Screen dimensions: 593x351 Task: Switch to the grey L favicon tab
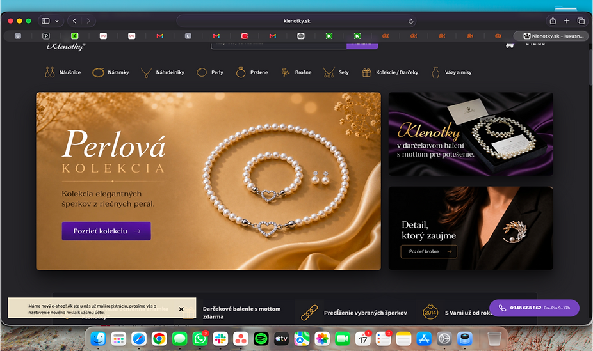(x=188, y=36)
